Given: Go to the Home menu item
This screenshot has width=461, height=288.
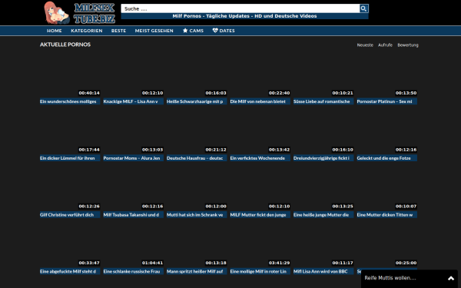Looking at the screenshot, I should 55,31.
